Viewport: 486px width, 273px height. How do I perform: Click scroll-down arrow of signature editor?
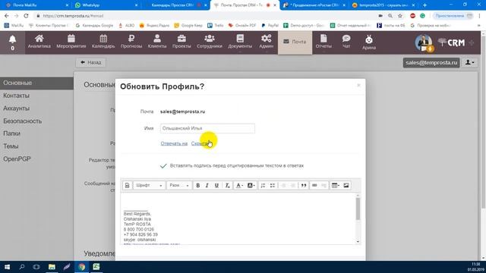pos(358,241)
